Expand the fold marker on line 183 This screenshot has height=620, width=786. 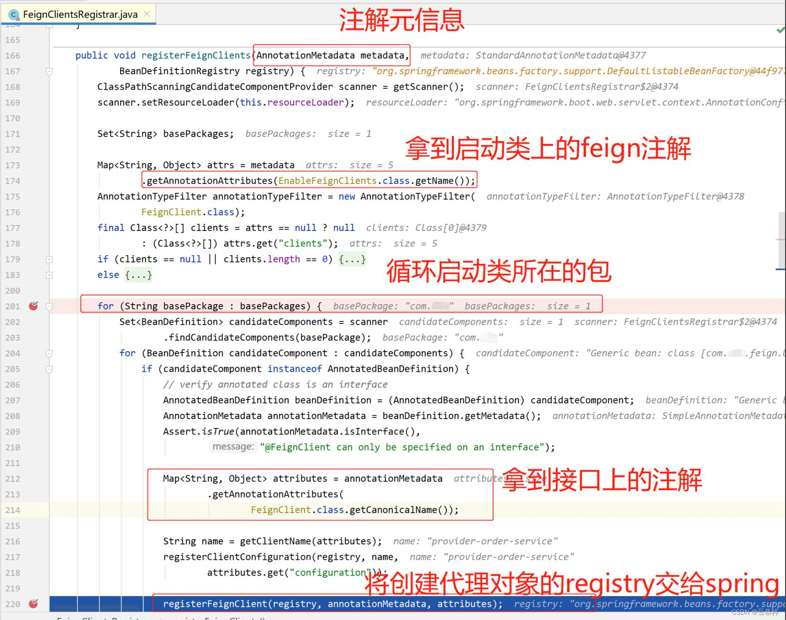pyautogui.click(x=49, y=275)
